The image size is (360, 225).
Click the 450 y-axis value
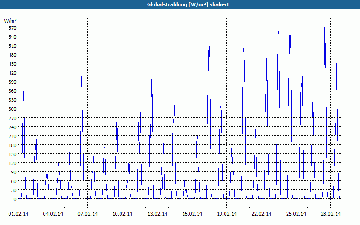point(12,64)
